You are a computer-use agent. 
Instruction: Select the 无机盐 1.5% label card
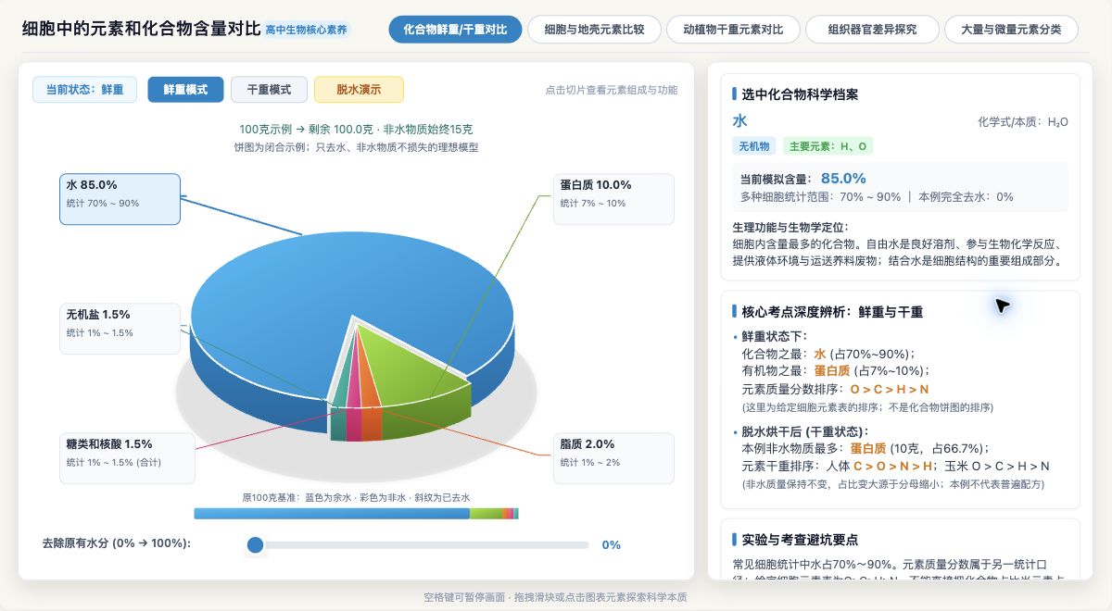pos(120,329)
